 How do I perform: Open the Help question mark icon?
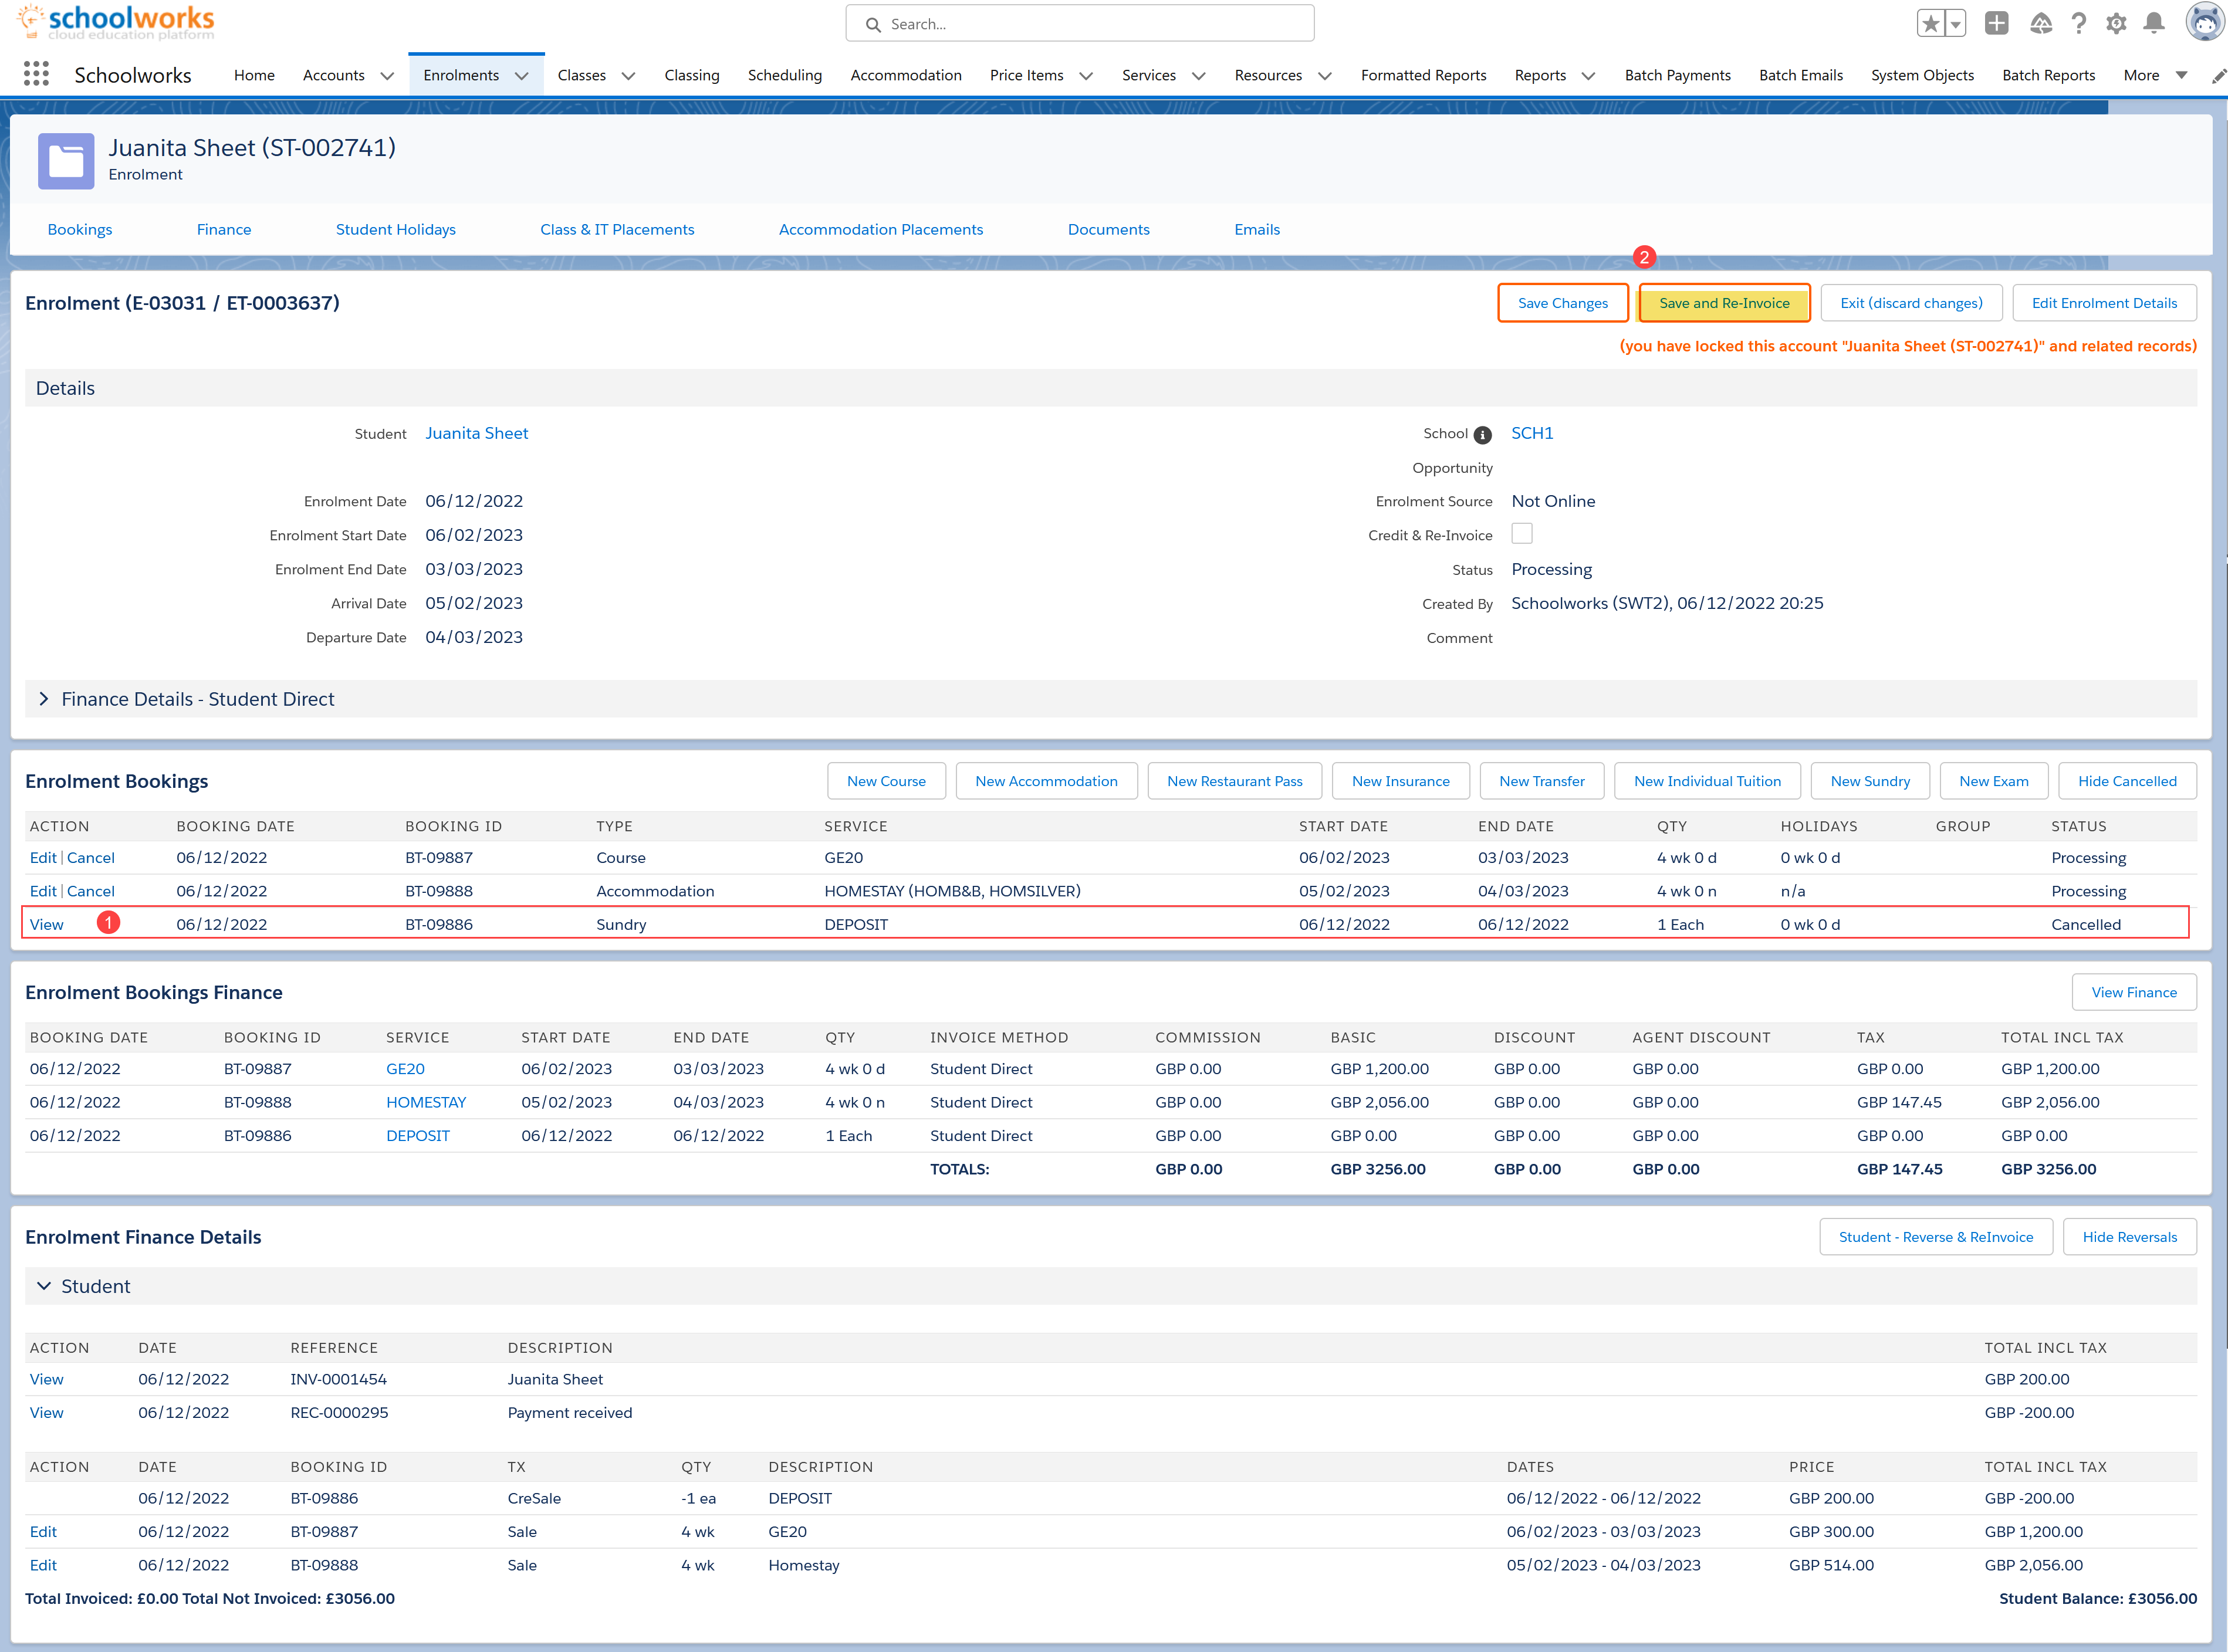(x=2079, y=24)
